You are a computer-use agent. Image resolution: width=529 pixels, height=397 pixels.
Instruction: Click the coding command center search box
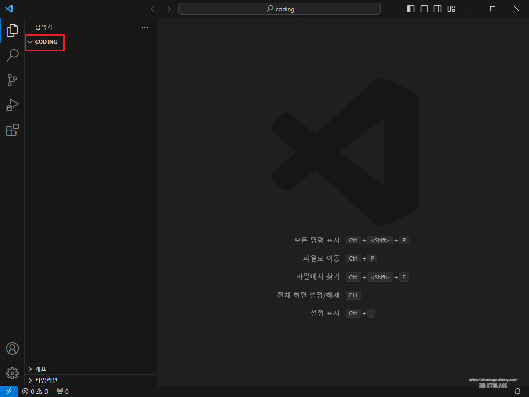[279, 9]
